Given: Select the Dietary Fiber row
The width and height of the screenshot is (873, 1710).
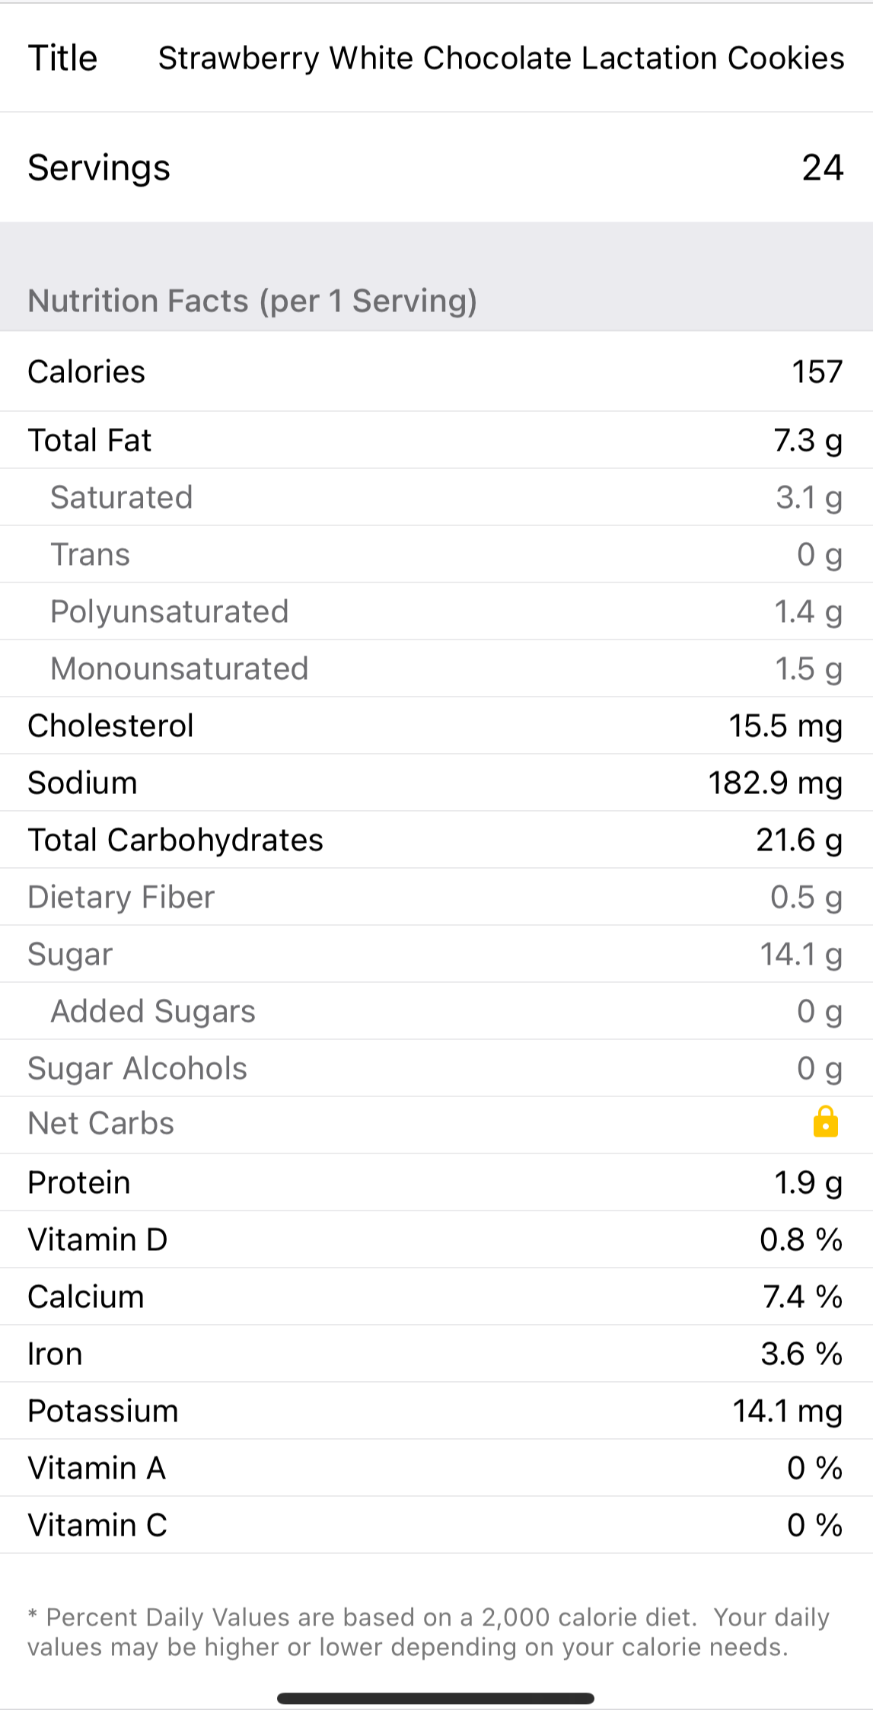Looking at the screenshot, I should [x=436, y=898].
